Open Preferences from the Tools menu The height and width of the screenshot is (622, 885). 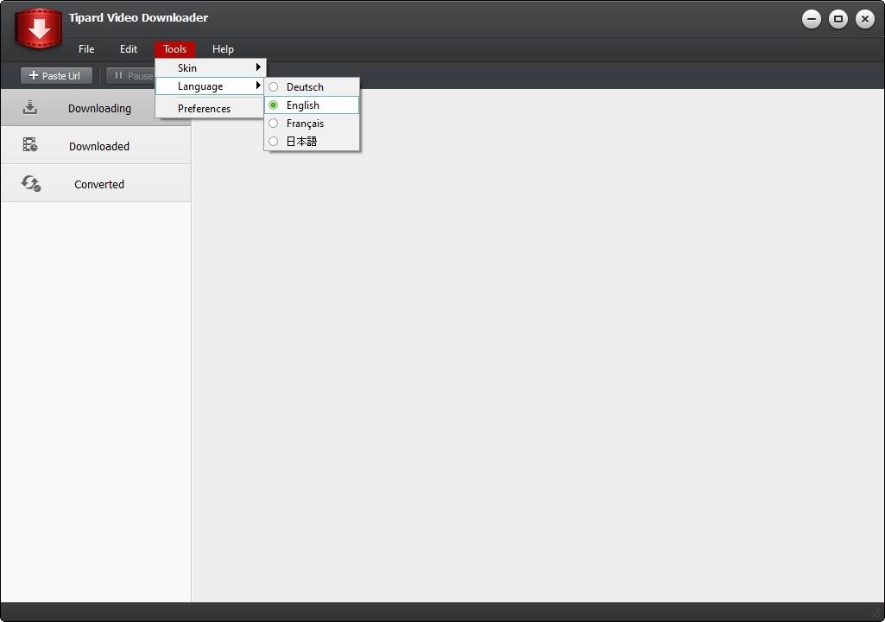pyautogui.click(x=210, y=109)
